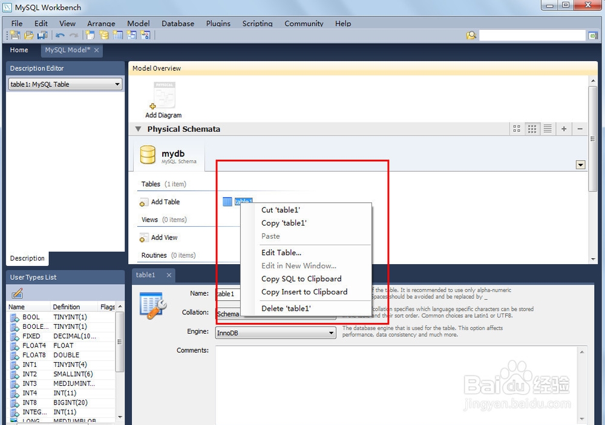
Task: Select the BOOL user type row
Action: (x=62, y=317)
